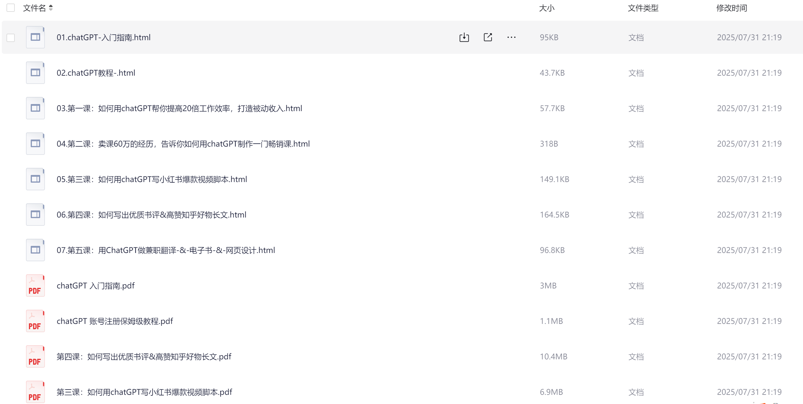Click the 1.1MB size cell
The image size is (803, 404).
pos(551,321)
